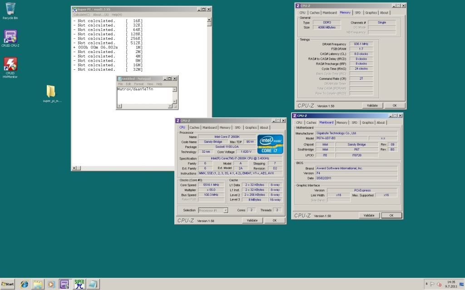This screenshot has height=290, width=465.
Task: Select the Notepad icon in the taskbar
Action: pyautogui.click(x=93, y=284)
